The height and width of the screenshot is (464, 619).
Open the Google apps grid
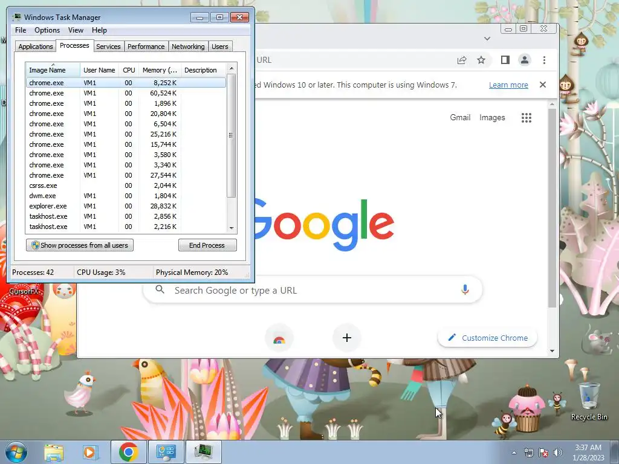(x=527, y=118)
